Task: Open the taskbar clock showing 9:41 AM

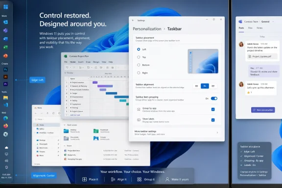Action: 6,176
